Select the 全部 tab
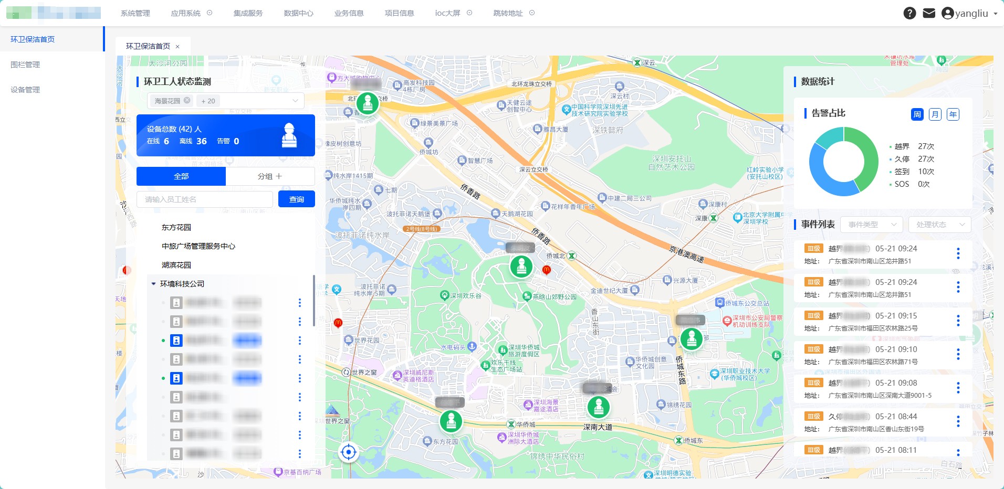This screenshot has height=489, width=1004. point(181,176)
